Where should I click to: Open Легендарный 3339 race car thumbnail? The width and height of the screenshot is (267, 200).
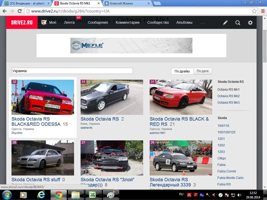(x=181, y=158)
